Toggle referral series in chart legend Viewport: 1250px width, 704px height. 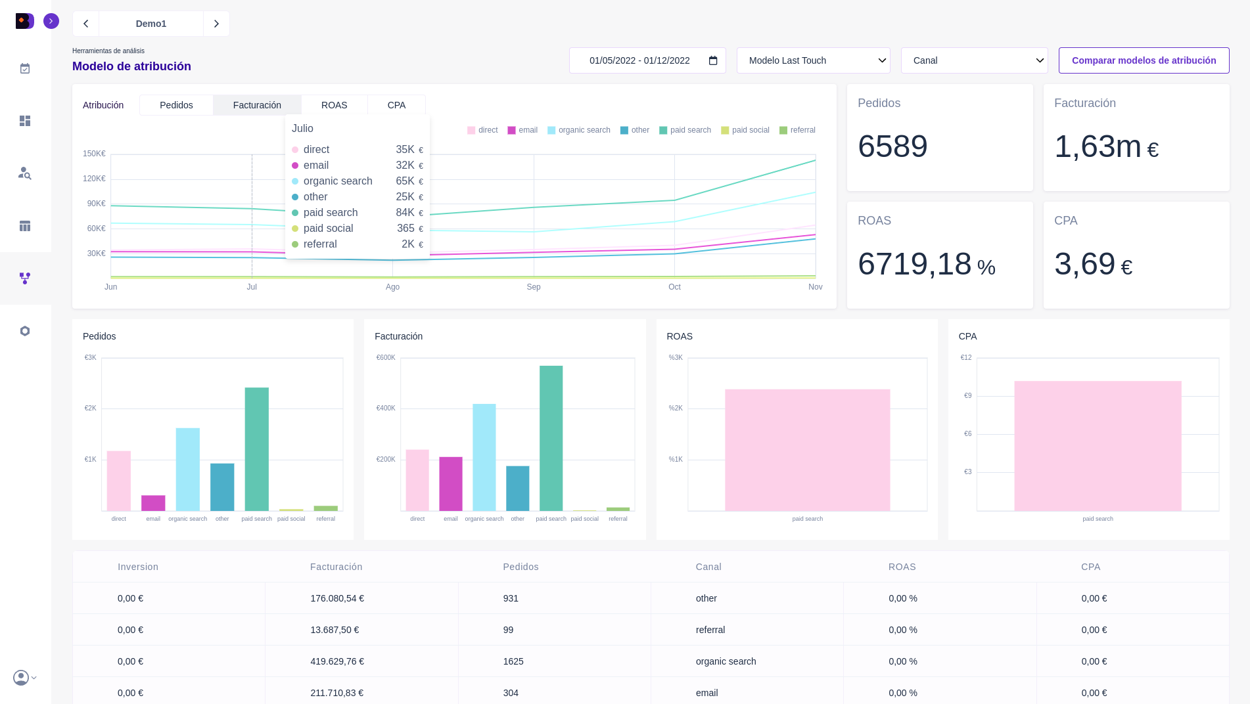coord(797,130)
